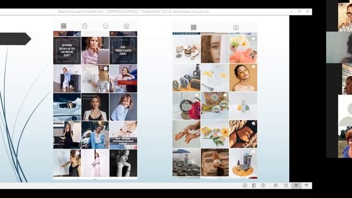
Task: Open the shop bag icon in left profile
Action: 85,26
